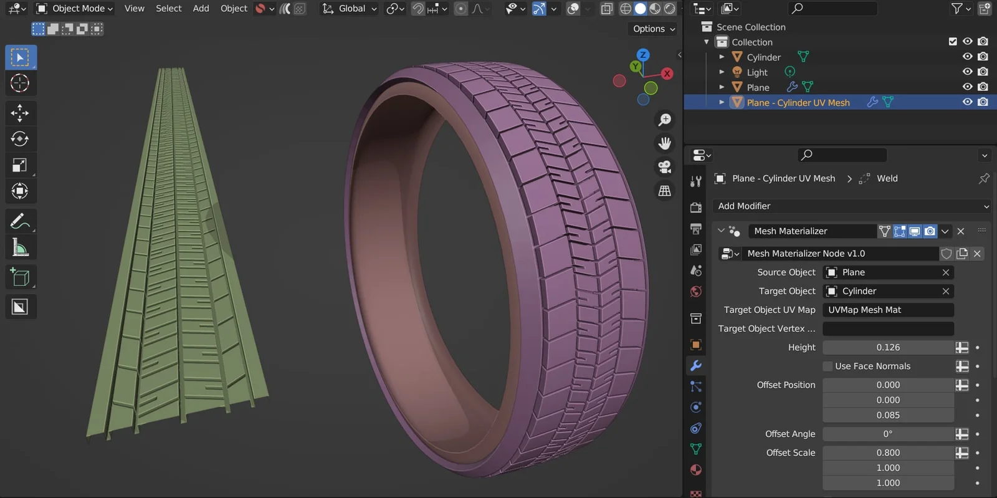Open the Modifiers wrench tab

pos(696,365)
